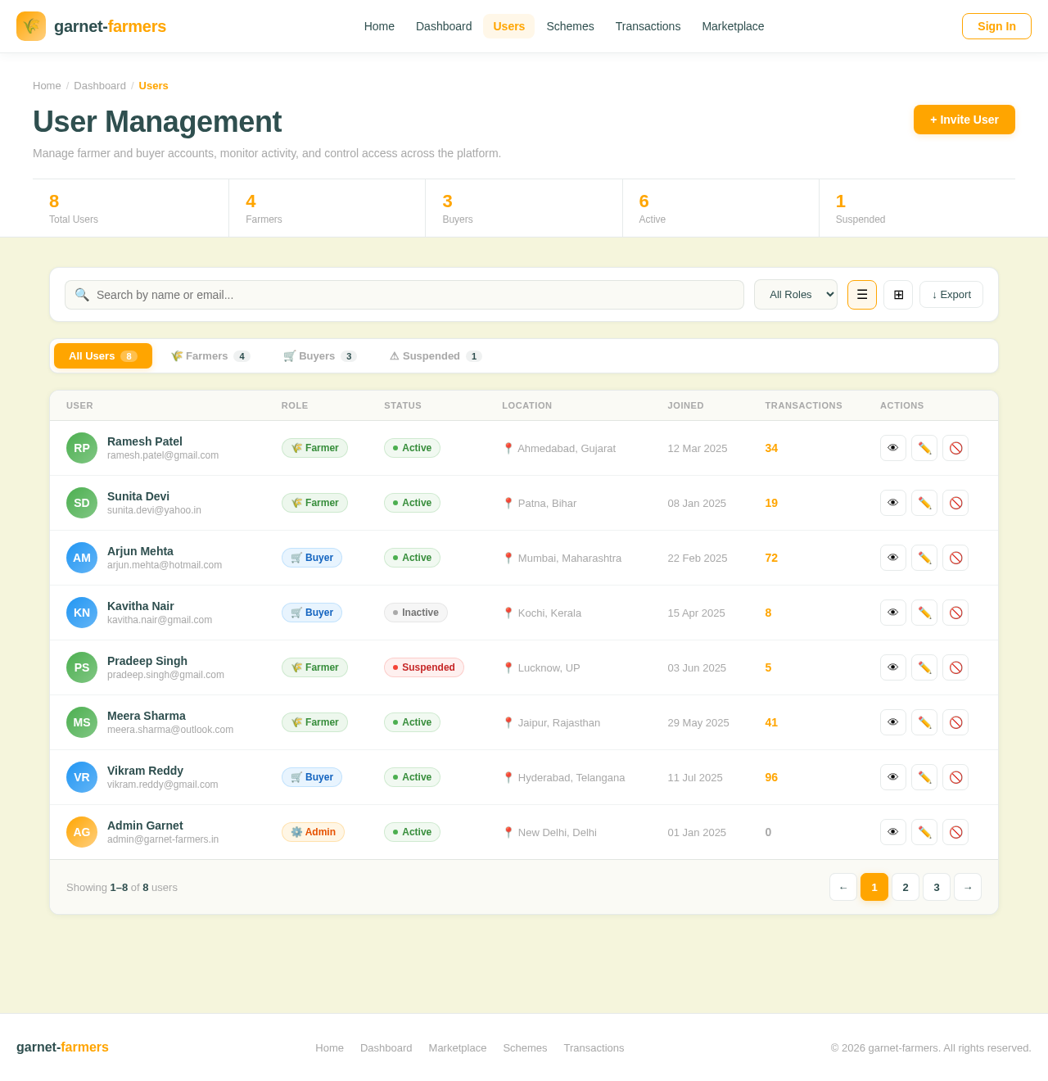Open Home link in the footer

[x=329, y=1047]
